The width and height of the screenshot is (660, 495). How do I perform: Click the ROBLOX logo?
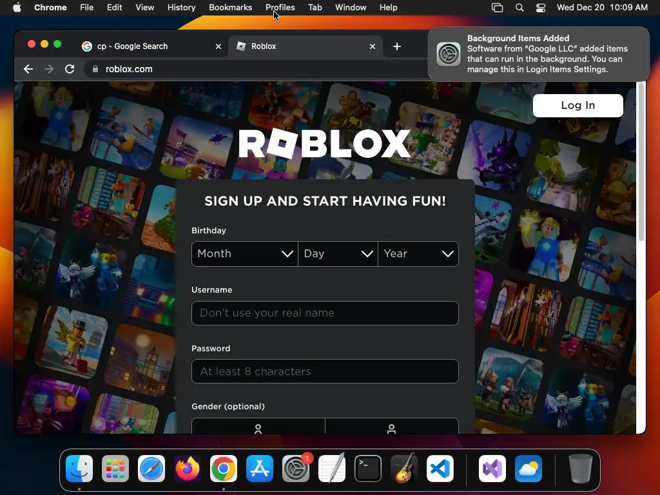coord(325,144)
